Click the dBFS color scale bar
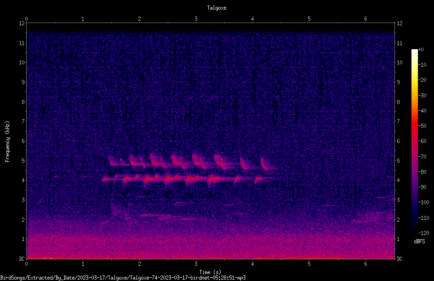The height and width of the screenshot is (281, 434). pos(414,141)
